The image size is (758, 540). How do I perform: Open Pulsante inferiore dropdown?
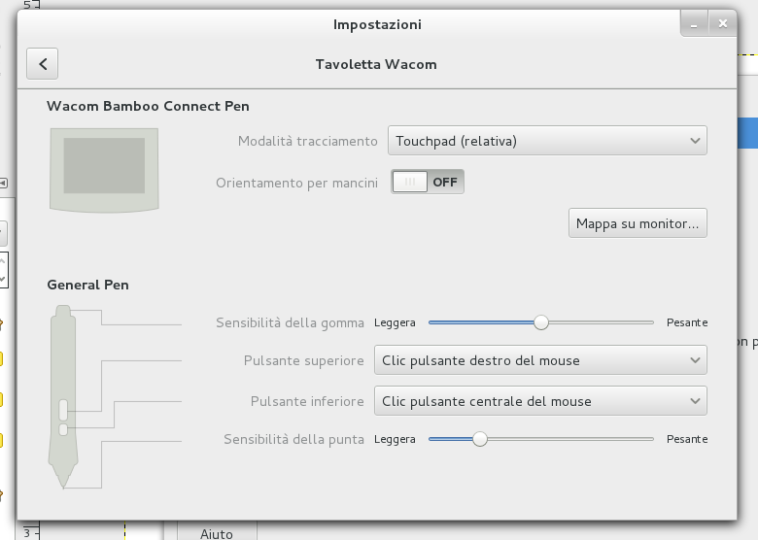point(540,401)
